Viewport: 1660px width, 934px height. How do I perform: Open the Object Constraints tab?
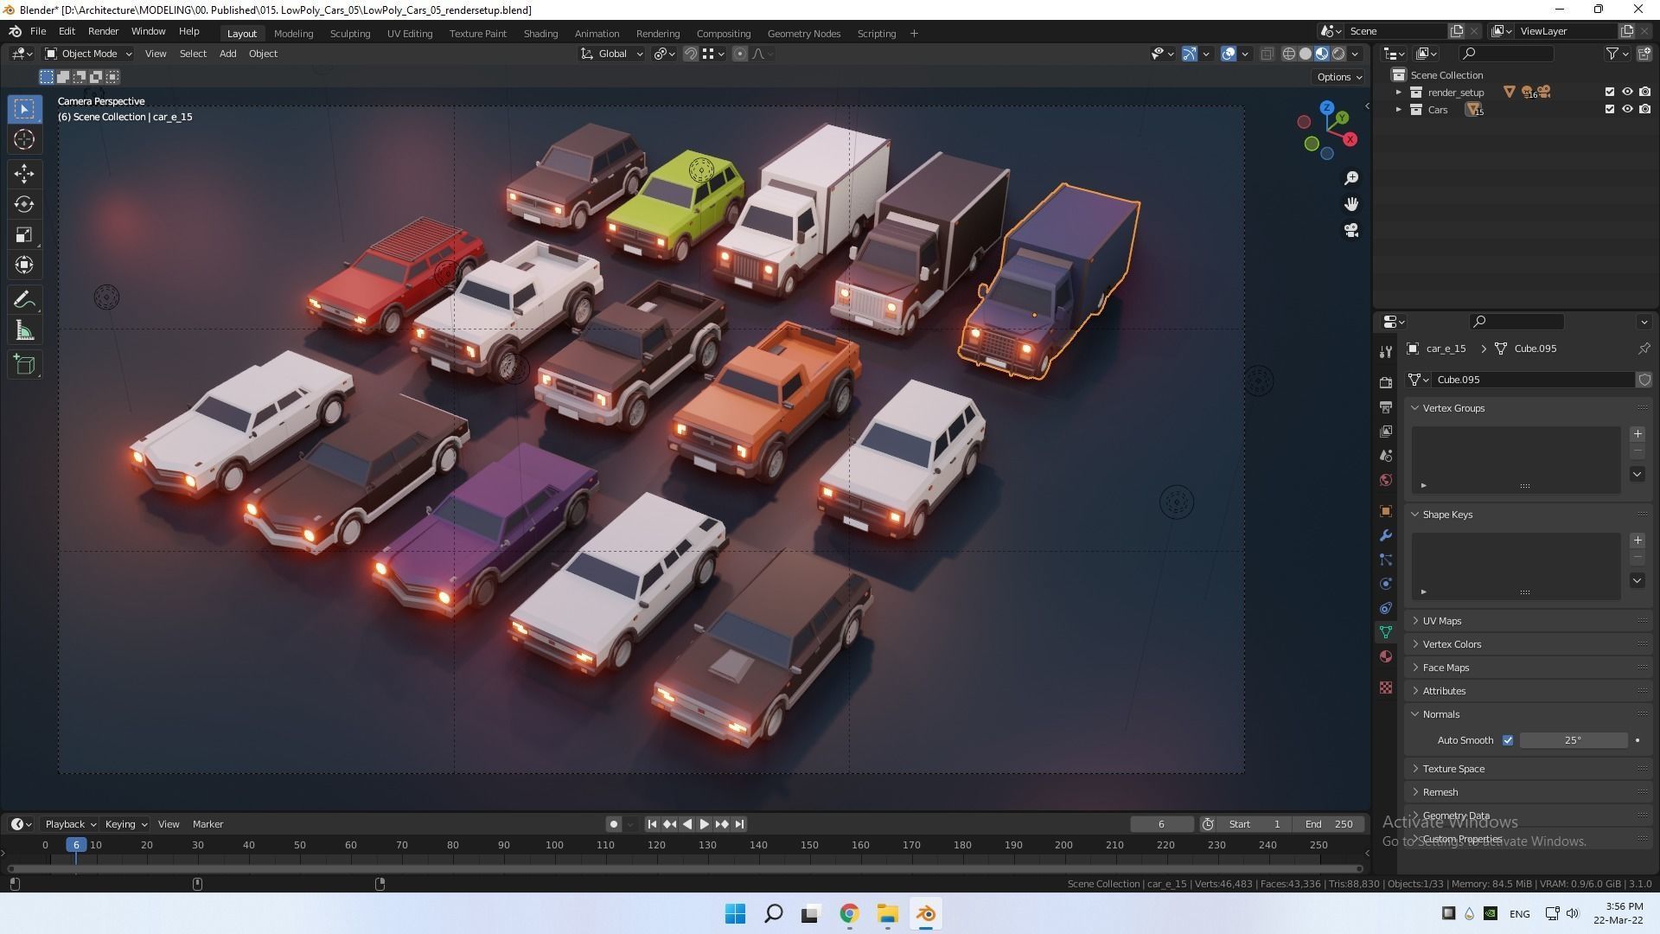coord(1386,608)
